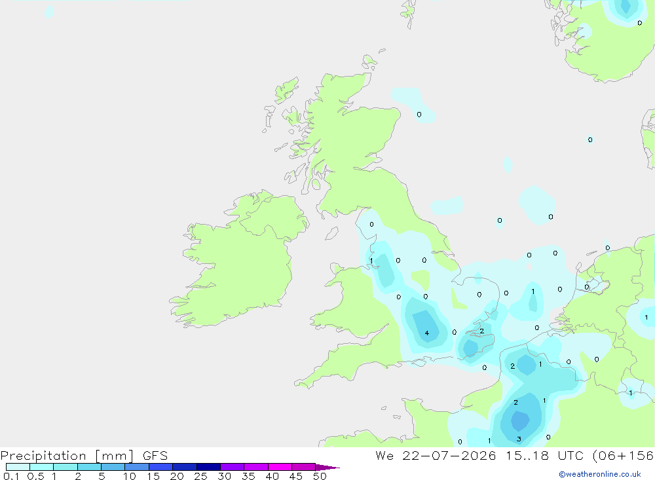Select the navy swatch between 25 and 30

tap(208, 467)
